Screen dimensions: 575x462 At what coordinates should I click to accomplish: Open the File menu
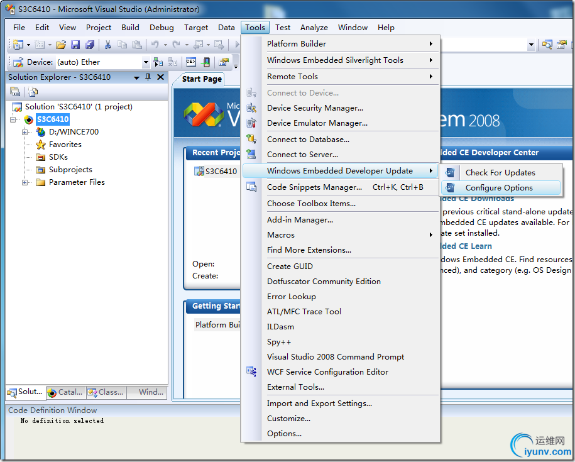[19, 28]
